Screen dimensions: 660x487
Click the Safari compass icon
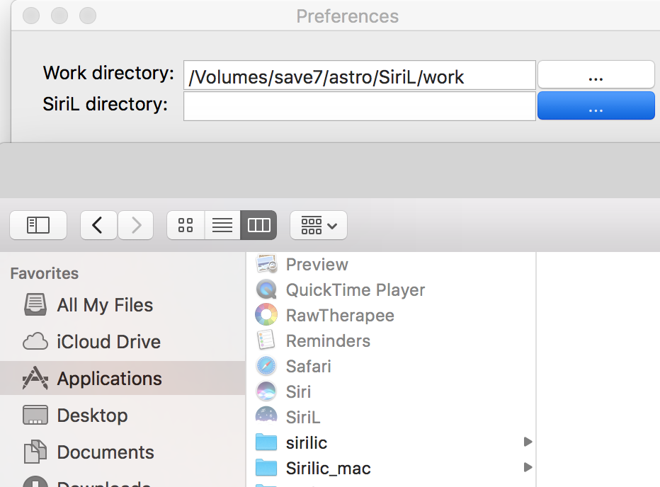point(266,366)
